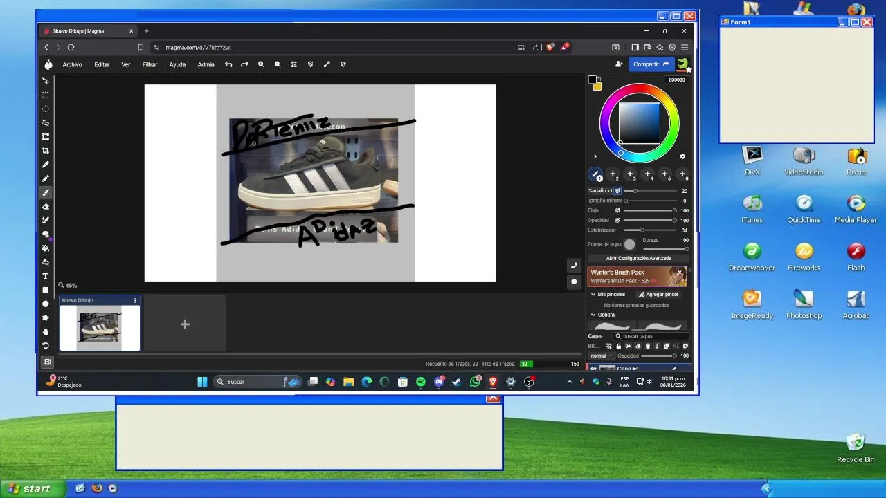Open the Admin menu
The image size is (886, 498).
[x=206, y=64]
